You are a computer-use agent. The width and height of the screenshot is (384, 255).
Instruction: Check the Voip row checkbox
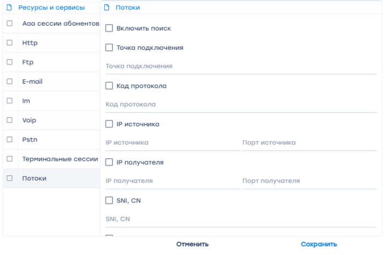click(x=9, y=120)
